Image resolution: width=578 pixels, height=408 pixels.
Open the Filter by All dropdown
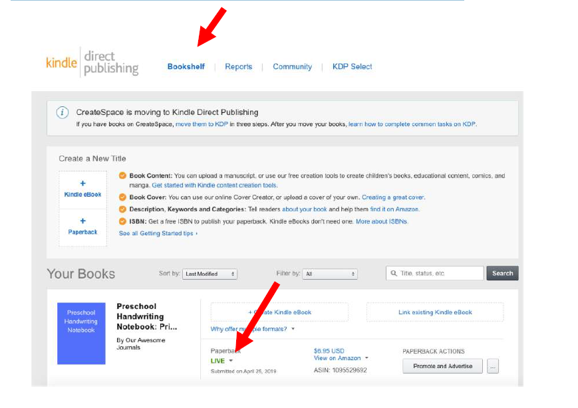[330, 274]
